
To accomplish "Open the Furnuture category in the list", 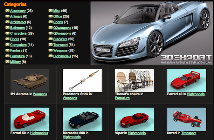I will tap(18, 56).
